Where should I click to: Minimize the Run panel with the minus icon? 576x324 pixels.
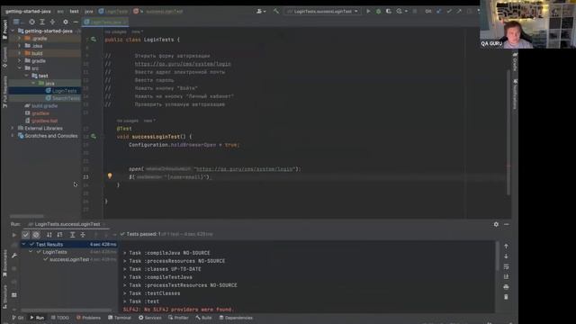point(507,224)
